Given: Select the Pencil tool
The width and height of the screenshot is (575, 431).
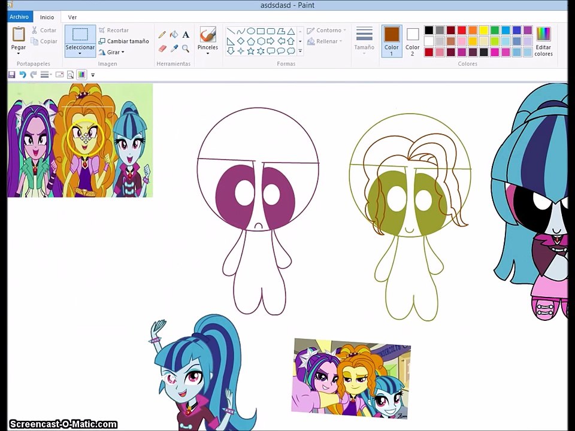Looking at the screenshot, I should point(162,35).
